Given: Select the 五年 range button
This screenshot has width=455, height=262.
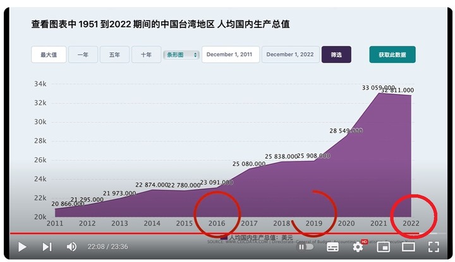Looking at the screenshot, I should pos(114,54).
